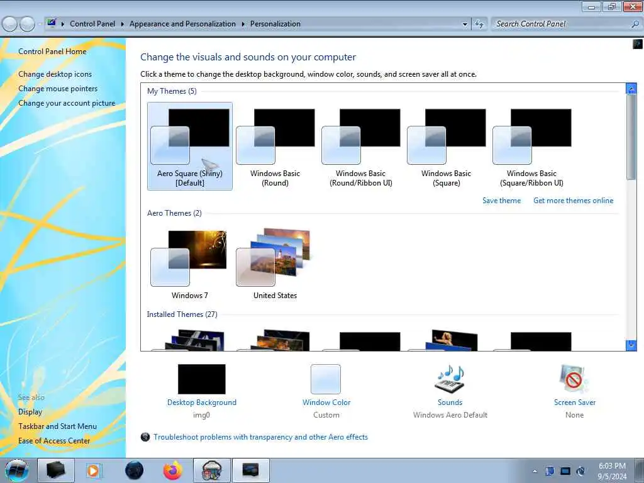
Task: Click the address bar refresh button
Action: (479, 25)
